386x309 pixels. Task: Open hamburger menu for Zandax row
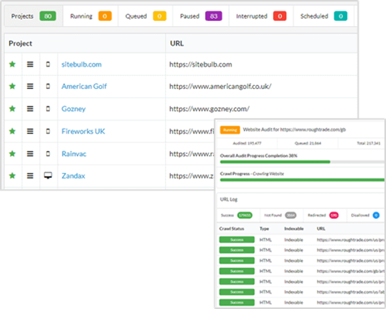pyautogui.click(x=30, y=175)
